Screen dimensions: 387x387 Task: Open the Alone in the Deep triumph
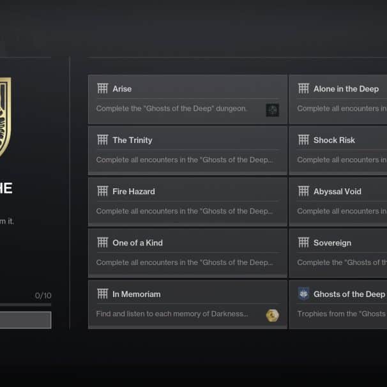[338, 99]
